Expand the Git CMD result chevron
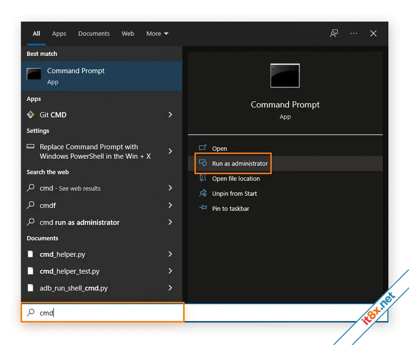 pos(170,115)
